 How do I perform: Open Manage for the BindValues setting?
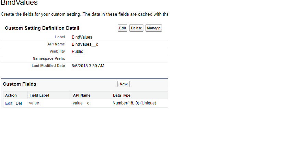pos(153,28)
